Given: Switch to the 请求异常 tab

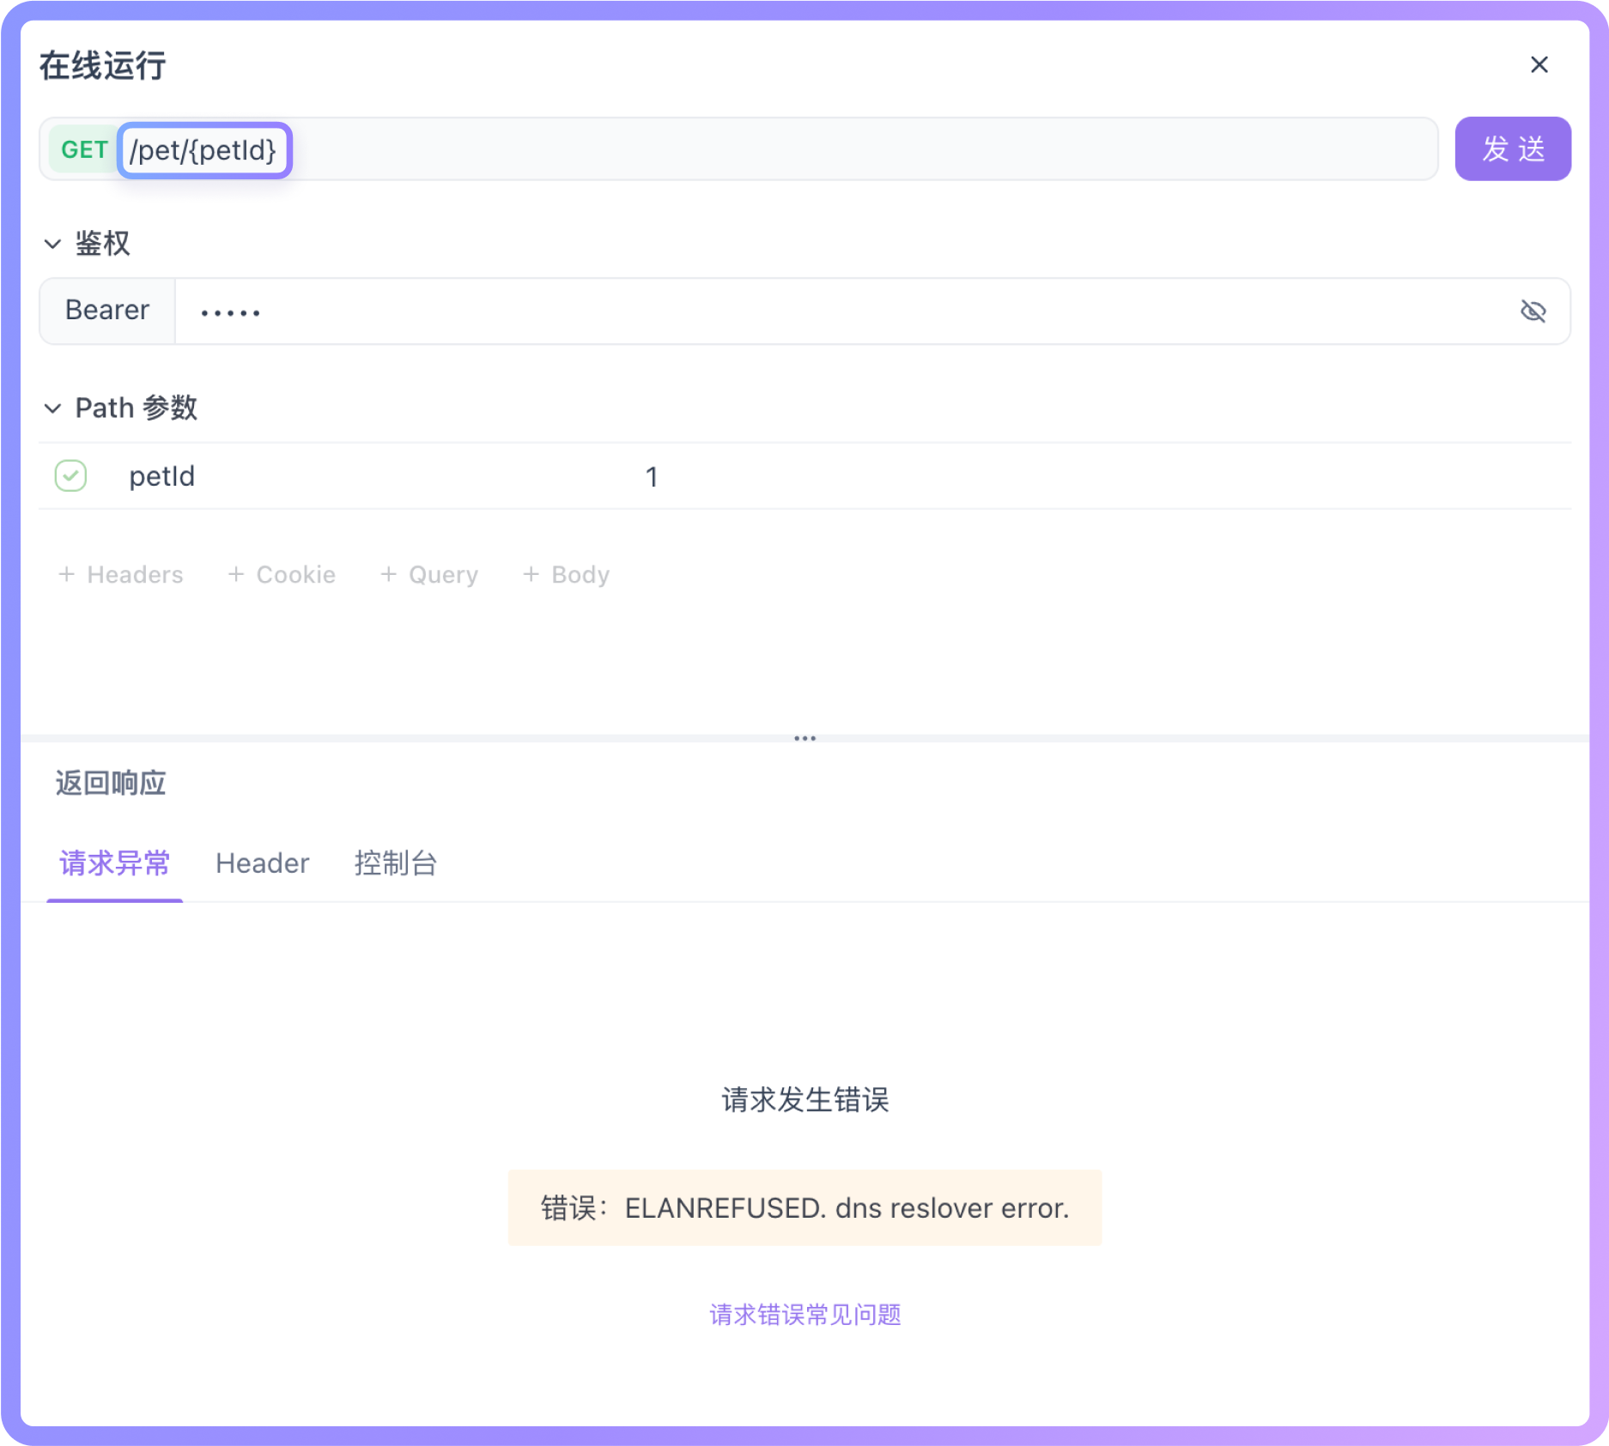Looking at the screenshot, I should pos(114,862).
